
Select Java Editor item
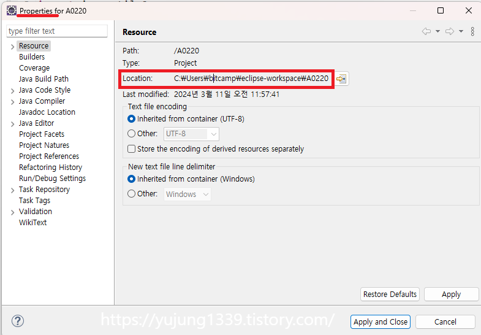pyautogui.click(x=37, y=123)
